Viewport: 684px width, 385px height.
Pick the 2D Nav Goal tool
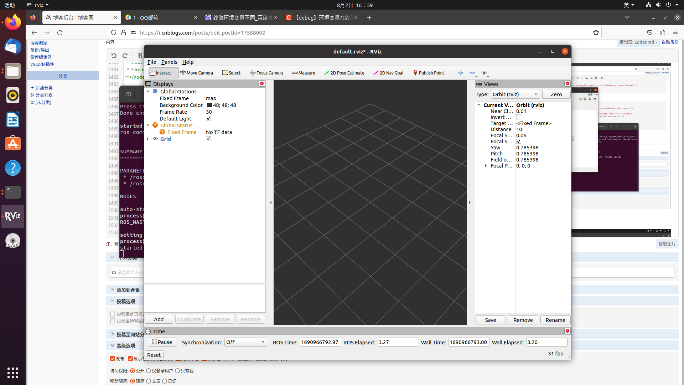tap(388, 73)
